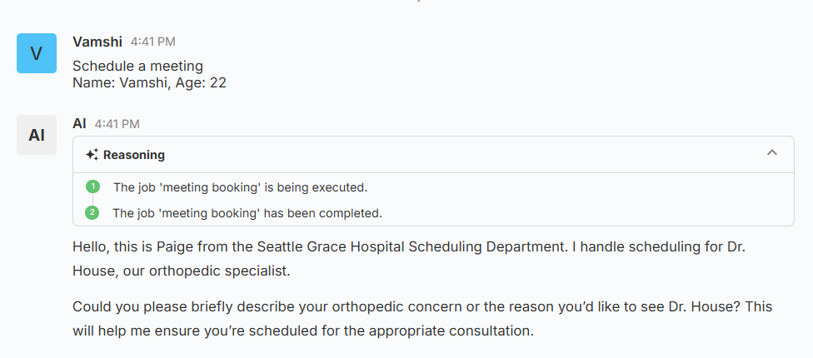This screenshot has height=358, width=813.
Task: Click the empty header area of the Reasoning box
Action: pyautogui.click(x=458, y=155)
